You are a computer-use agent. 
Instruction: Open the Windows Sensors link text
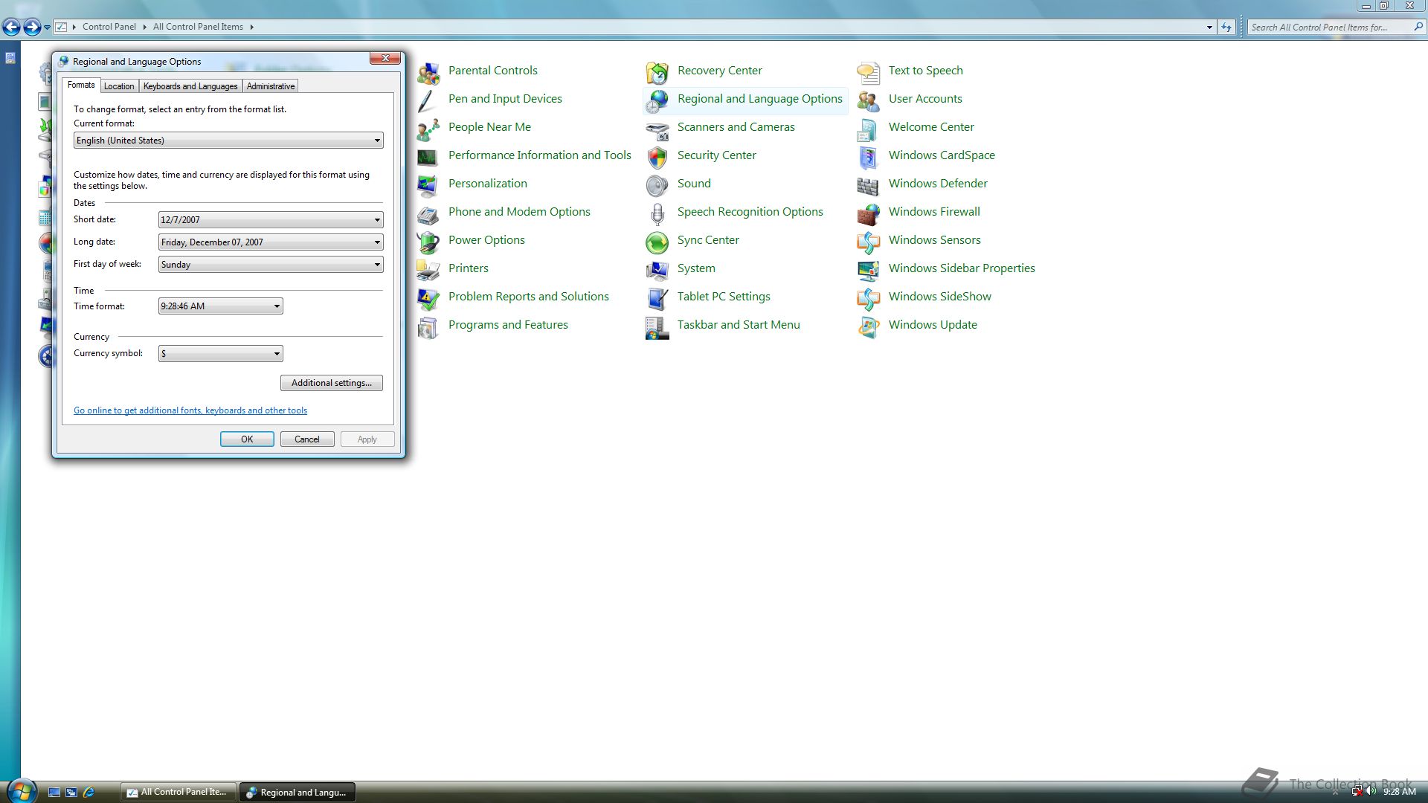(934, 240)
